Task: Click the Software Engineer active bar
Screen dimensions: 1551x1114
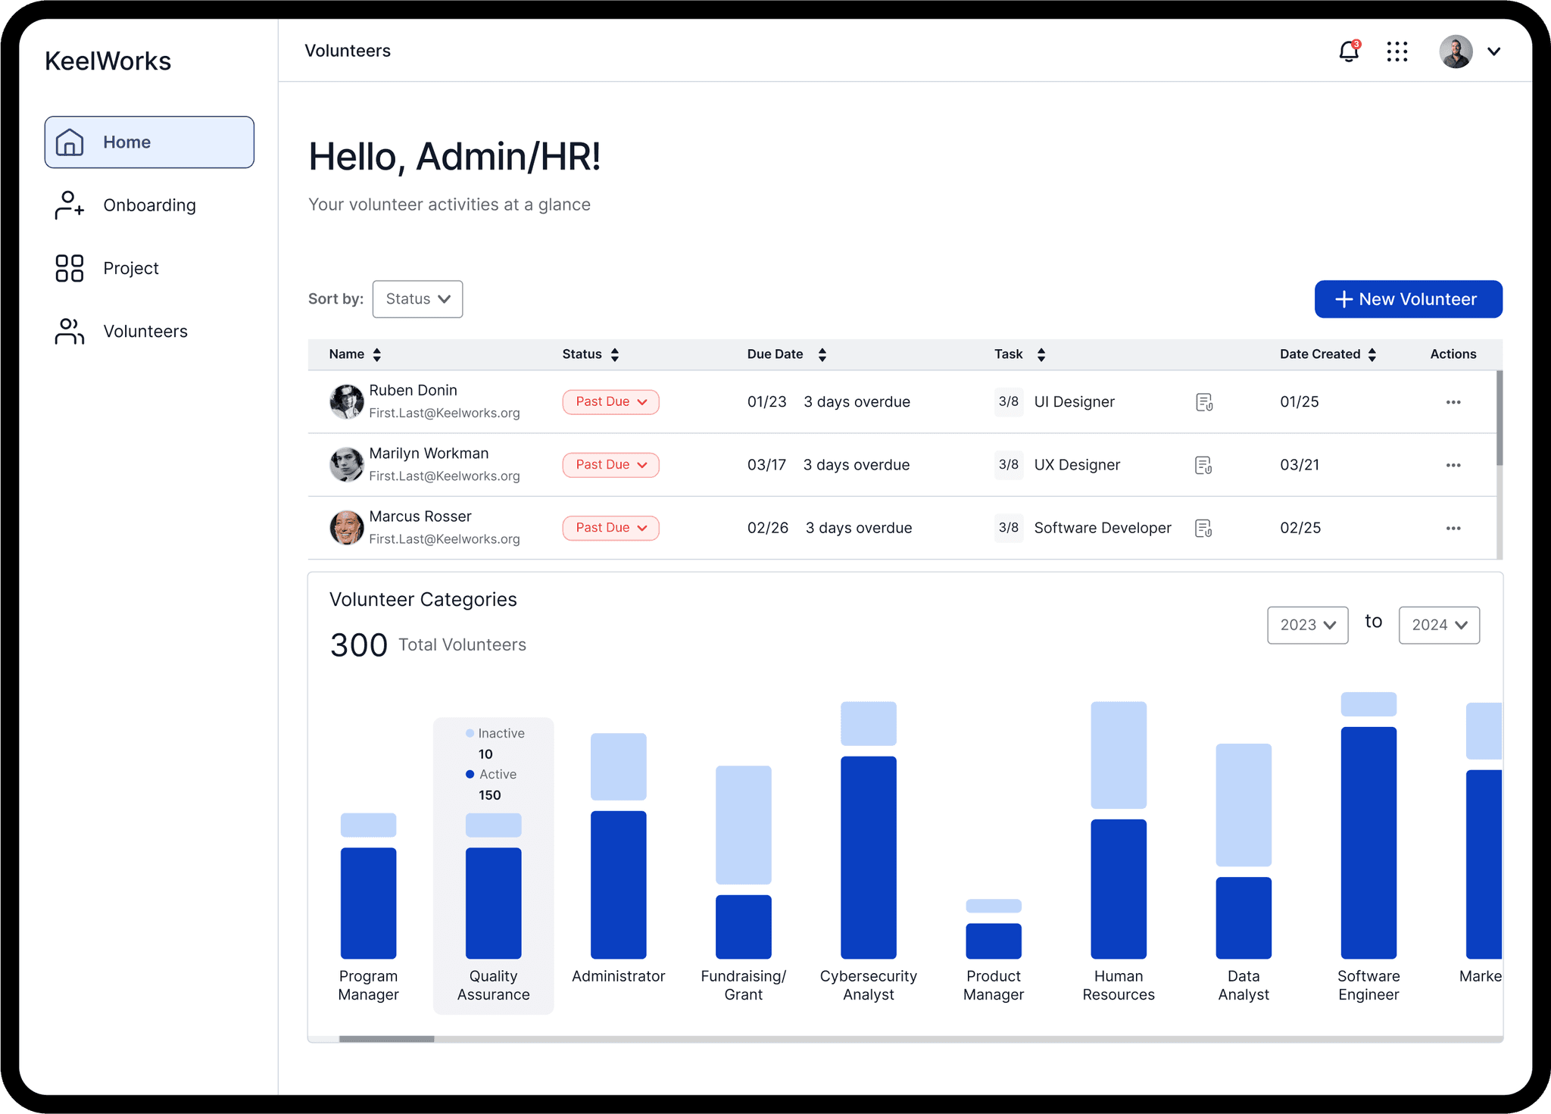Action: pos(1368,842)
